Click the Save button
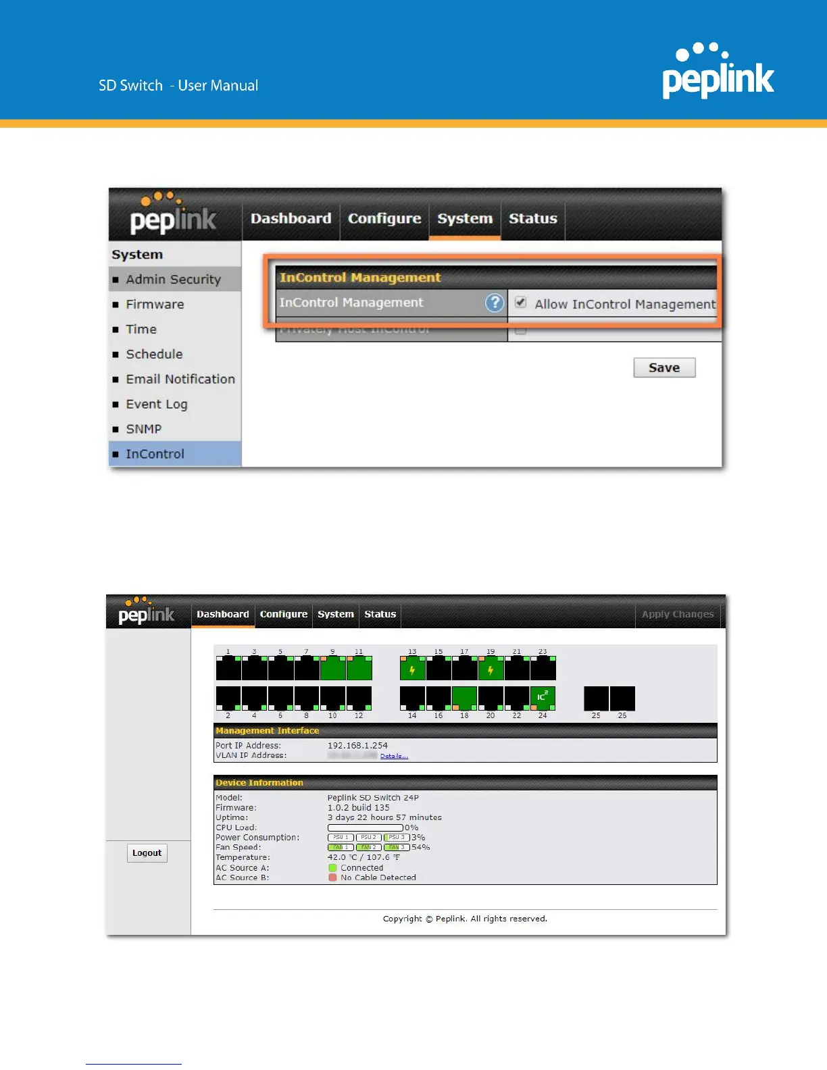The height and width of the screenshot is (1070, 827). (664, 367)
